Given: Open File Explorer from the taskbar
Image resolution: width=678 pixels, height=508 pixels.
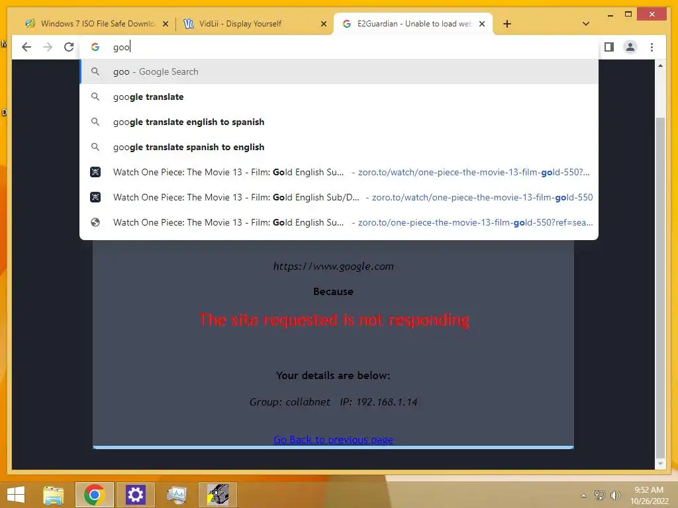Looking at the screenshot, I should [x=53, y=495].
